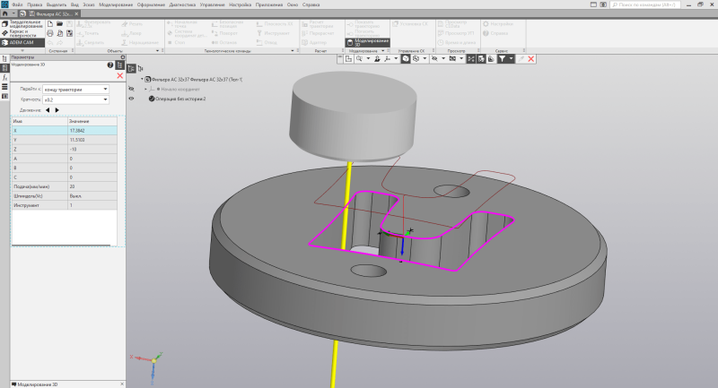Click the red X in the view toolbar
Viewport: 718px width, 388px height.
[x=531, y=58]
